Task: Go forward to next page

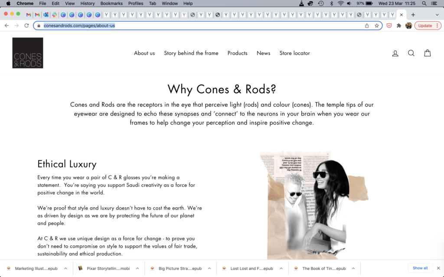Action: point(17,26)
